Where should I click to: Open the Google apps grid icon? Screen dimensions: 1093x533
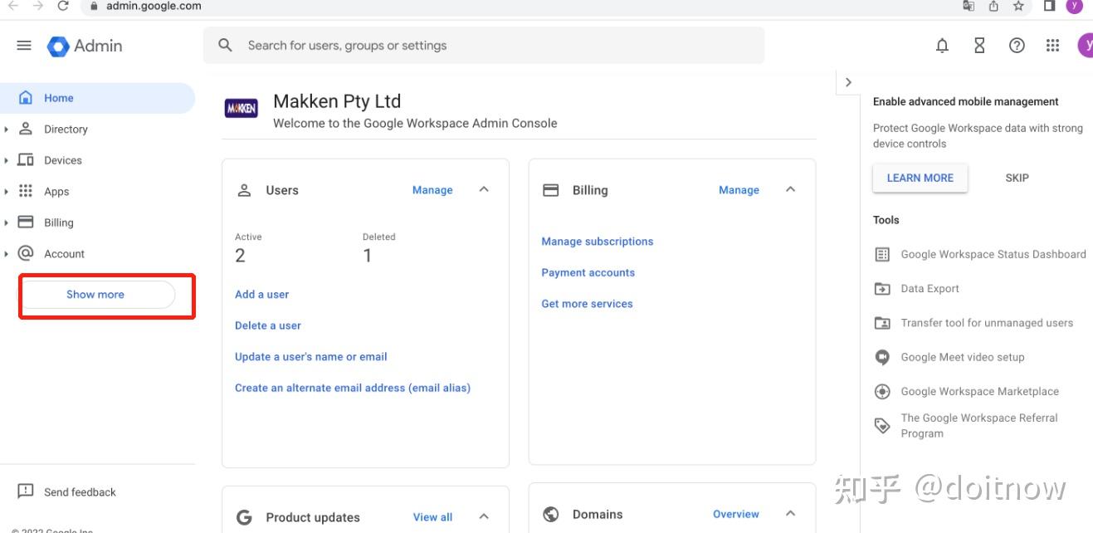[x=1053, y=46]
